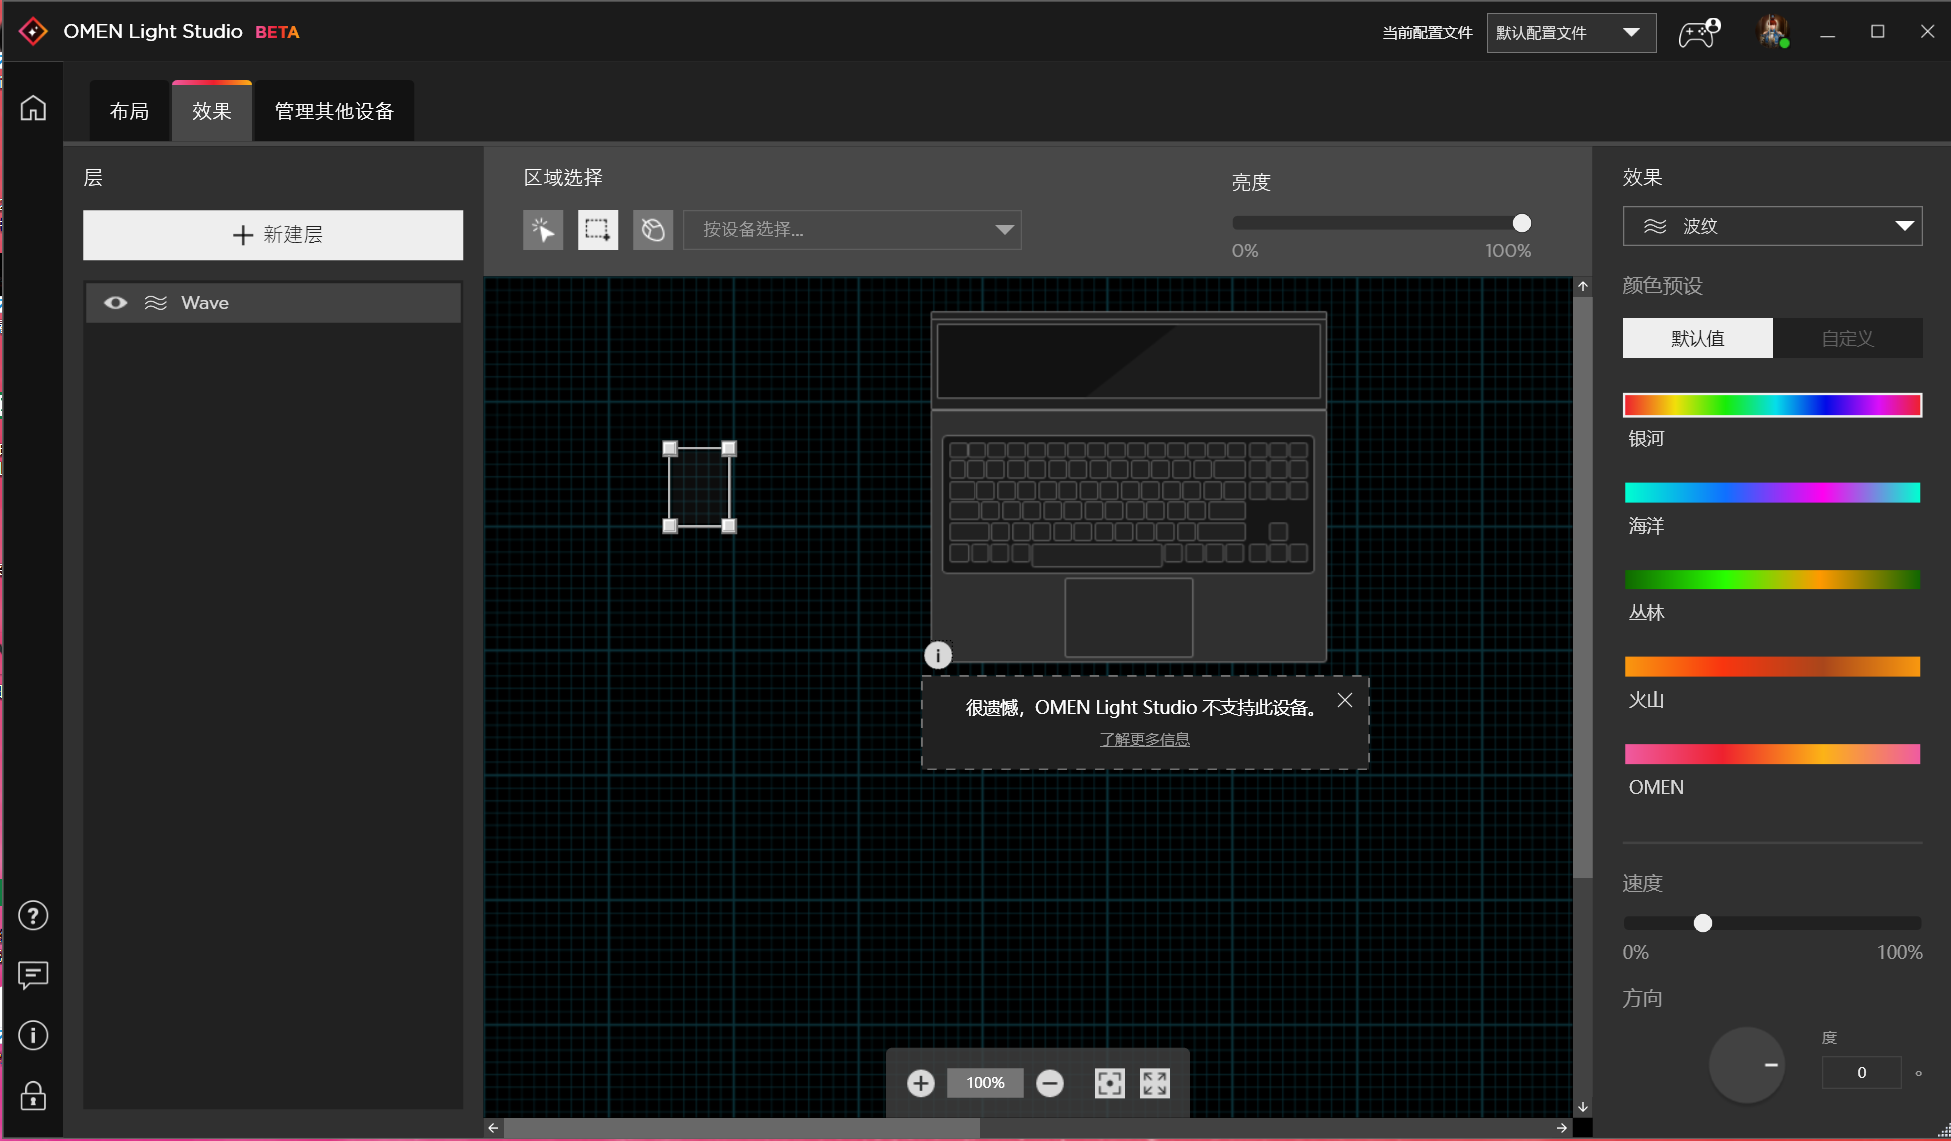The width and height of the screenshot is (1951, 1141).
Task: Select 自定义 color preset tab
Action: [x=1846, y=337]
